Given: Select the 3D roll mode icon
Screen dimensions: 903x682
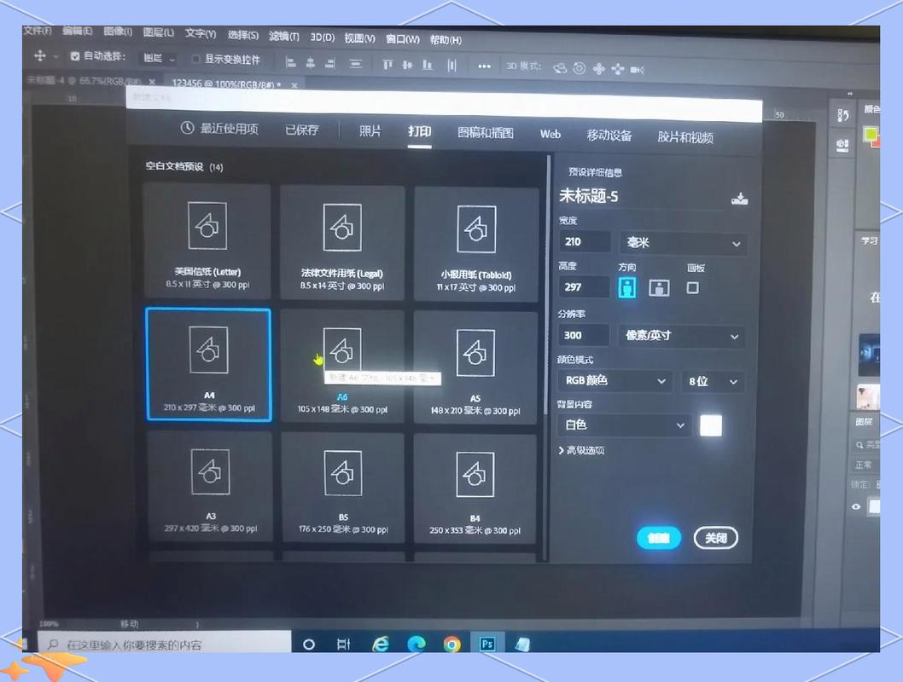Looking at the screenshot, I should pyautogui.click(x=580, y=68).
